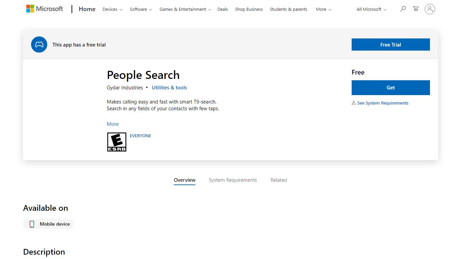Click the Microsoft logo

[x=45, y=9]
